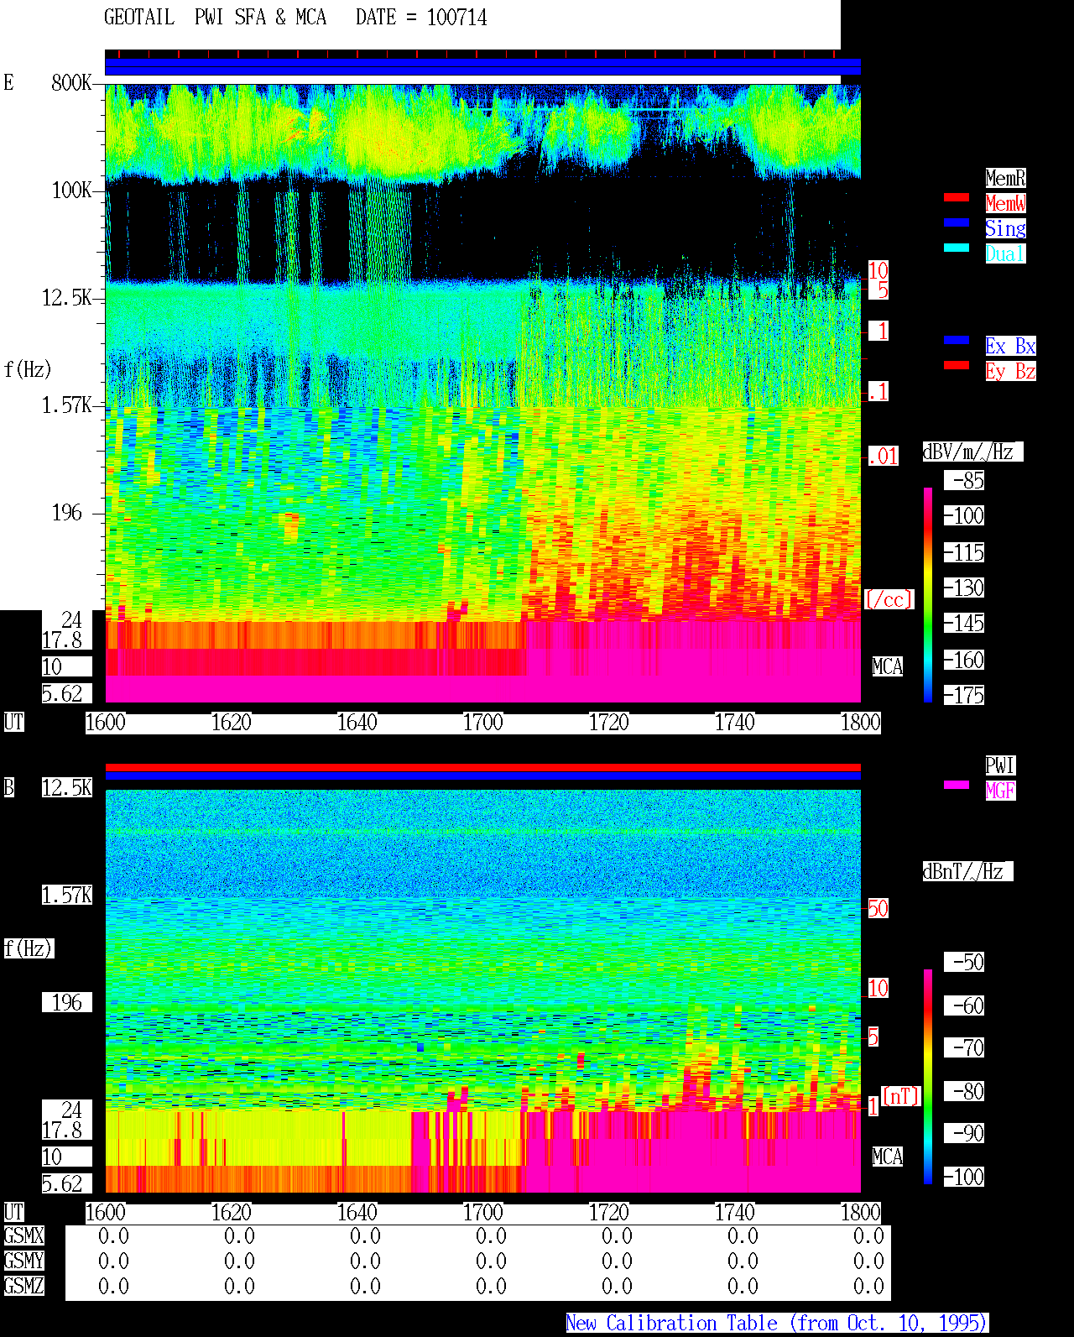The height and width of the screenshot is (1337, 1074).
Task: Click the -115 color scale value
Action: point(965,553)
